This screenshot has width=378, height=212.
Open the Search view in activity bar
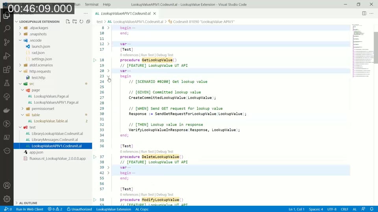pos(7,29)
